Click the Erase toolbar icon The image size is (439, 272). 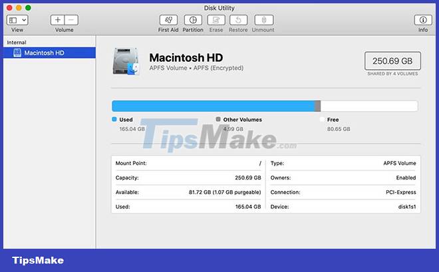pos(216,20)
